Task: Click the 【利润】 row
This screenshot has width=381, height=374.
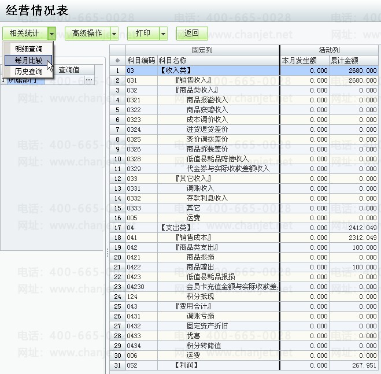Action: 218,365
